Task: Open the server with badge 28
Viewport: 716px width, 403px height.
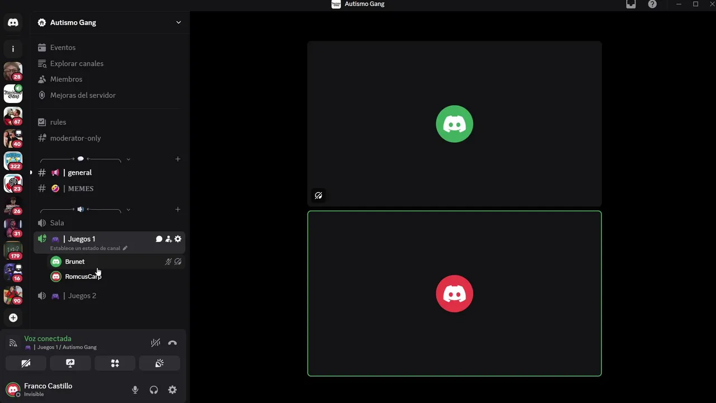Action: (x=13, y=71)
